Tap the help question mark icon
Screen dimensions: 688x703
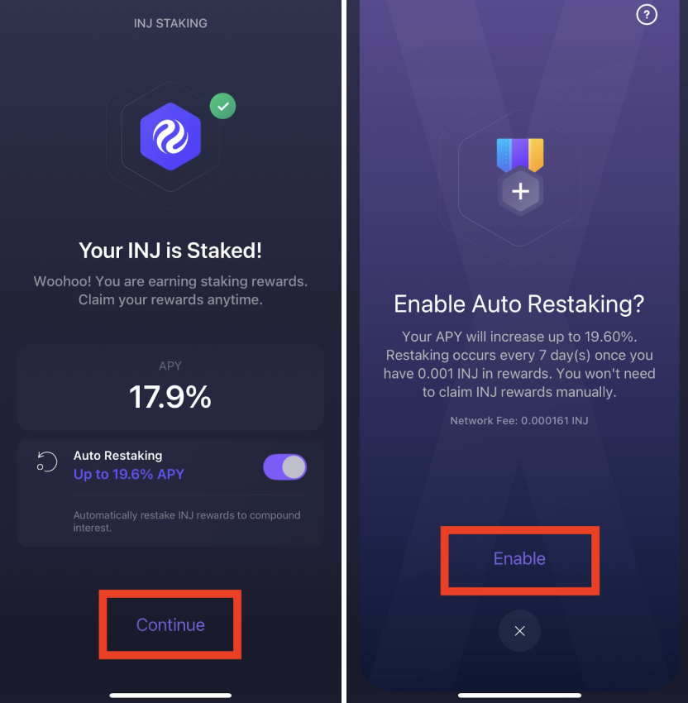click(x=647, y=15)
